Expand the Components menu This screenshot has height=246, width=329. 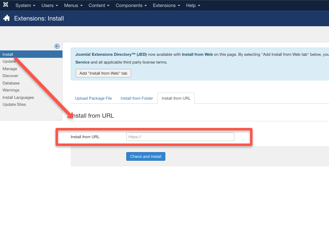(131, 5)
